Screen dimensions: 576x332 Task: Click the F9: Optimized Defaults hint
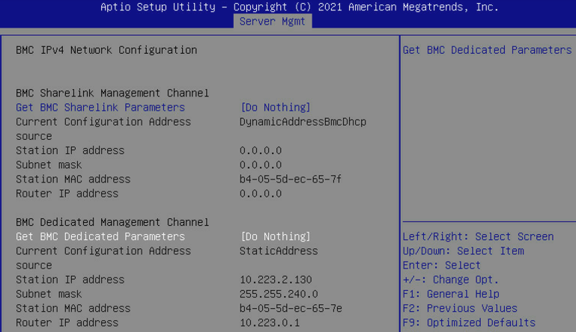tap(469, 323)
